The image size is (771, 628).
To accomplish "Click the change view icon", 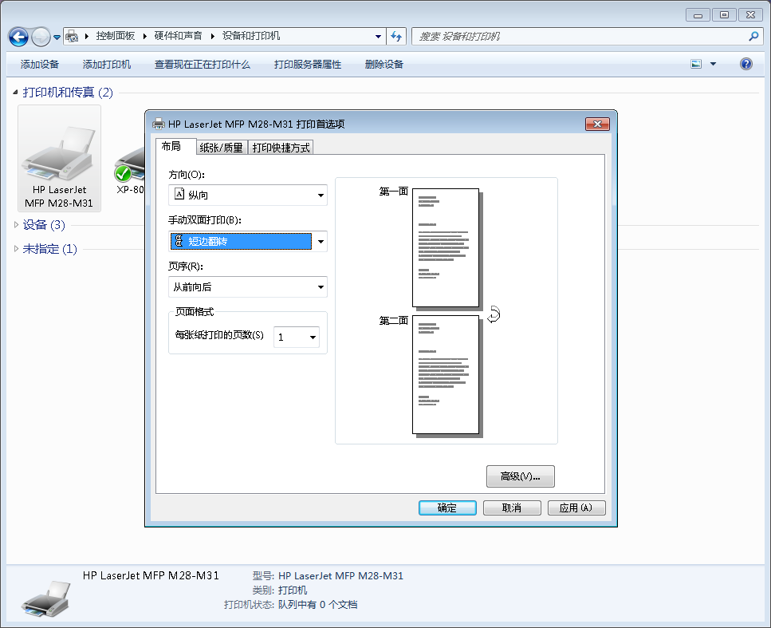I will [696, 64].
